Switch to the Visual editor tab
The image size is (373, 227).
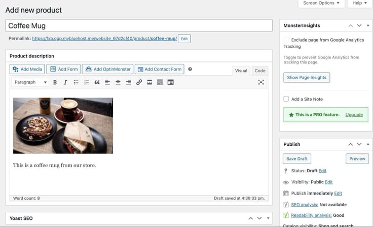[x=241, y=71]
